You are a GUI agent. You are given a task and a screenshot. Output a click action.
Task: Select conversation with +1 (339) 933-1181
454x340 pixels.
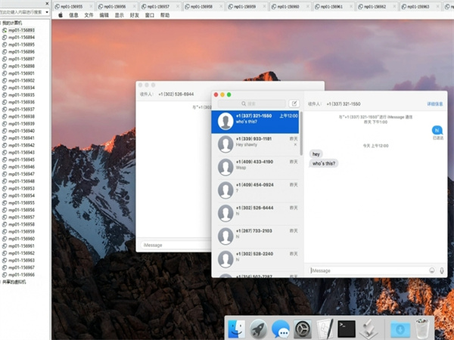257,143
